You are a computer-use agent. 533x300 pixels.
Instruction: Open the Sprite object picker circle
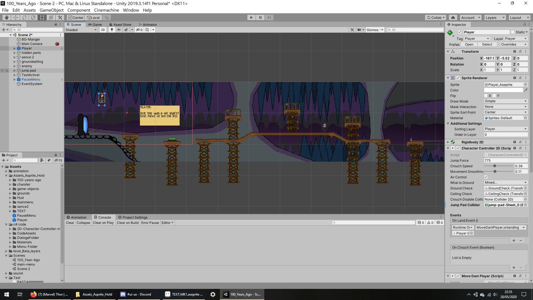(x=525, y=84)
